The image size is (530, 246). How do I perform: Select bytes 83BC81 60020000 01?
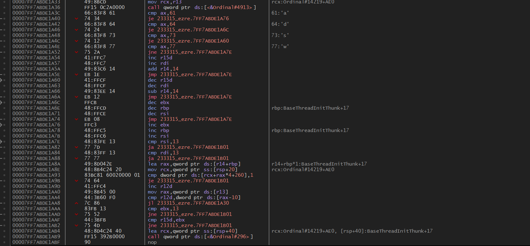112,175
